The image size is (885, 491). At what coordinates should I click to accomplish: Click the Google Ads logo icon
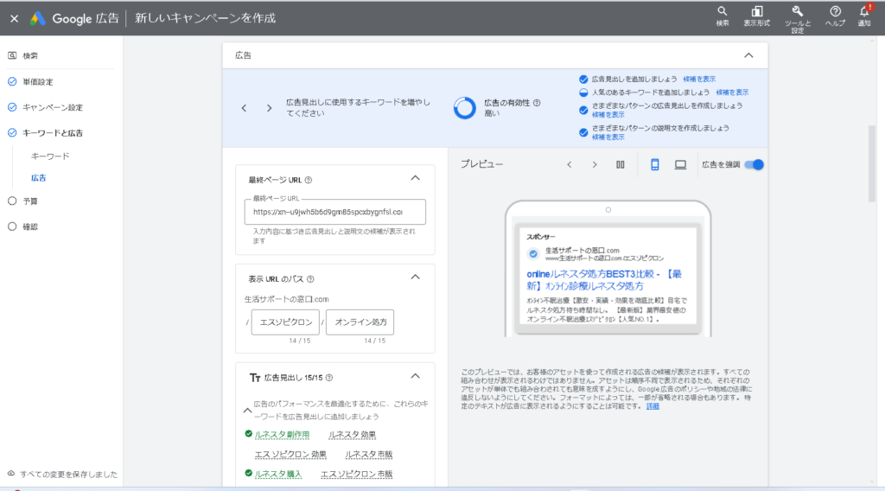coord(38,19)
